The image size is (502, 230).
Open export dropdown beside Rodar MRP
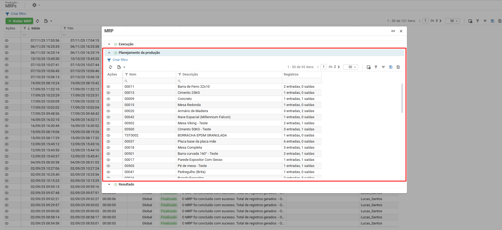click(x=48, y=21)
